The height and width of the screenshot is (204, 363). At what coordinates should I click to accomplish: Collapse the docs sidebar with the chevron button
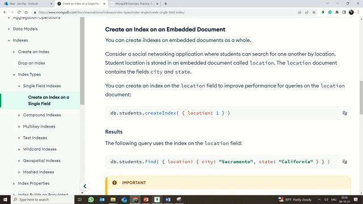(x=85, y=186)
